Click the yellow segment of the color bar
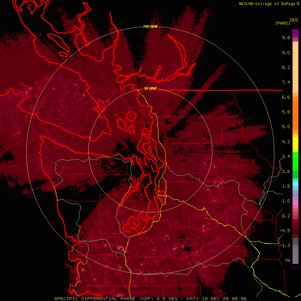301x301 pixels. tap(295, 143)
